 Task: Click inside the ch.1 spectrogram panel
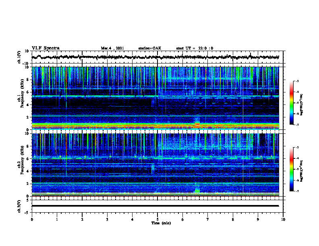tap(155, 98)
